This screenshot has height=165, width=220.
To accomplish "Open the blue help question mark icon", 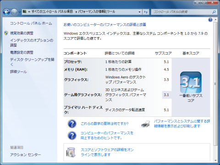I will pos(210,20).
